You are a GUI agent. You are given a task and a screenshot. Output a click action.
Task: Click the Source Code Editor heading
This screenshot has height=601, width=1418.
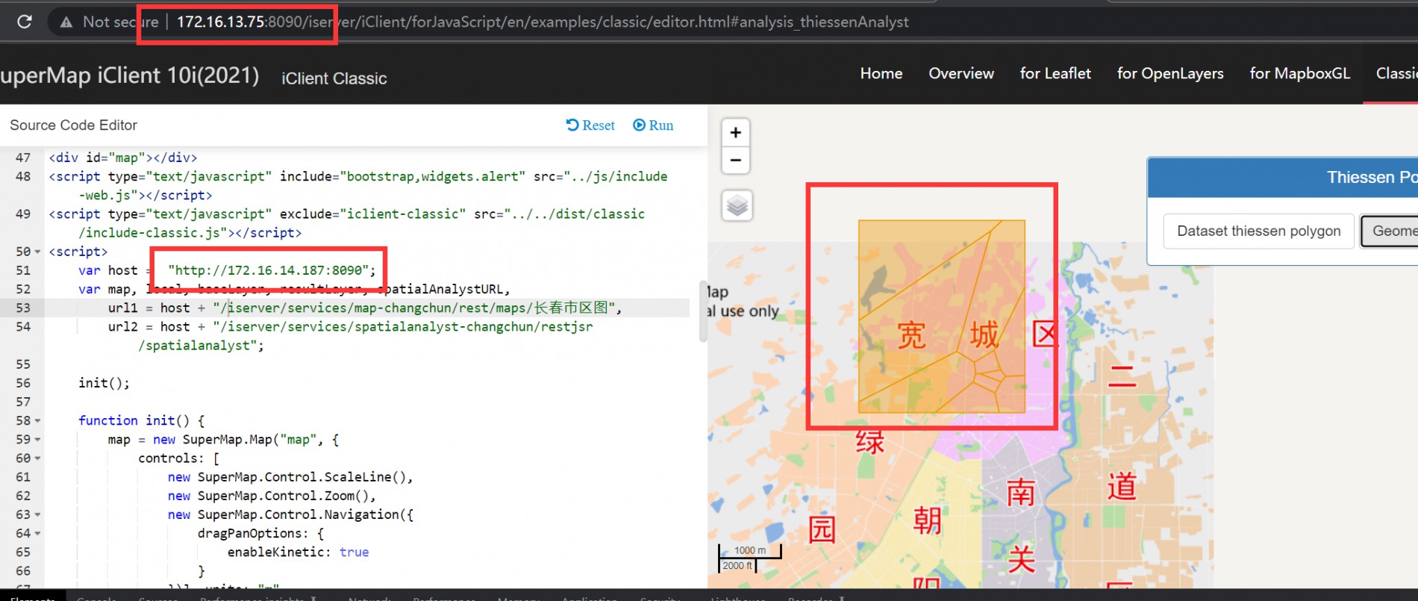(73, 125)
